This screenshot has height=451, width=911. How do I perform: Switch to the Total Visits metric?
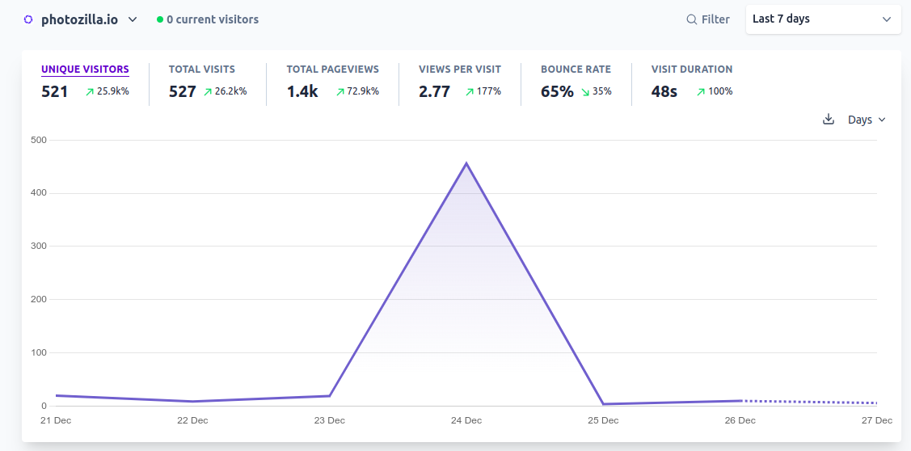click(201, 70)
